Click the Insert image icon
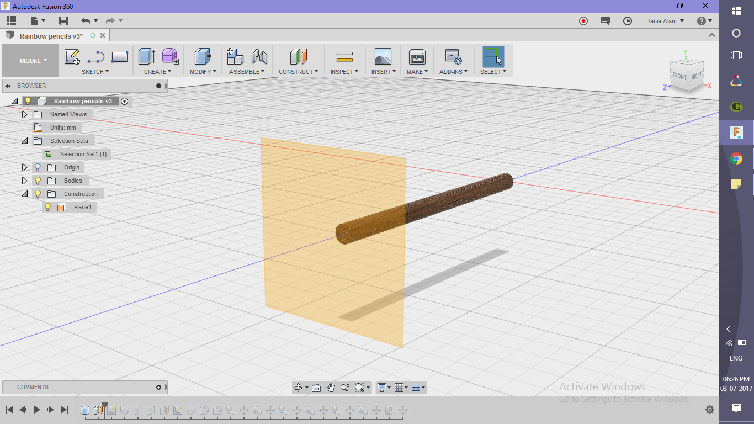This screenshot has width=754, height=424. [383, 56]
